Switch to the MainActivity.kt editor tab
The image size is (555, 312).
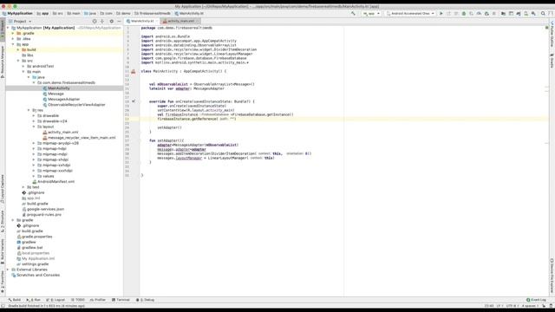(x=142, y=21)
